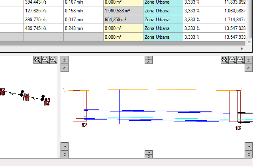Click Zona Urbana in the 489,745 l/s row
253x167 pixels.
coord(163,28)
